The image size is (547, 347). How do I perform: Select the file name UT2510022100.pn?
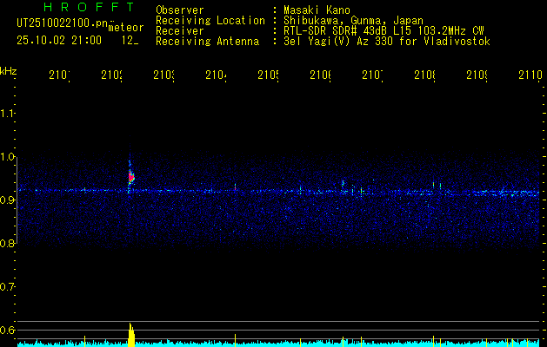coord(63,23)
